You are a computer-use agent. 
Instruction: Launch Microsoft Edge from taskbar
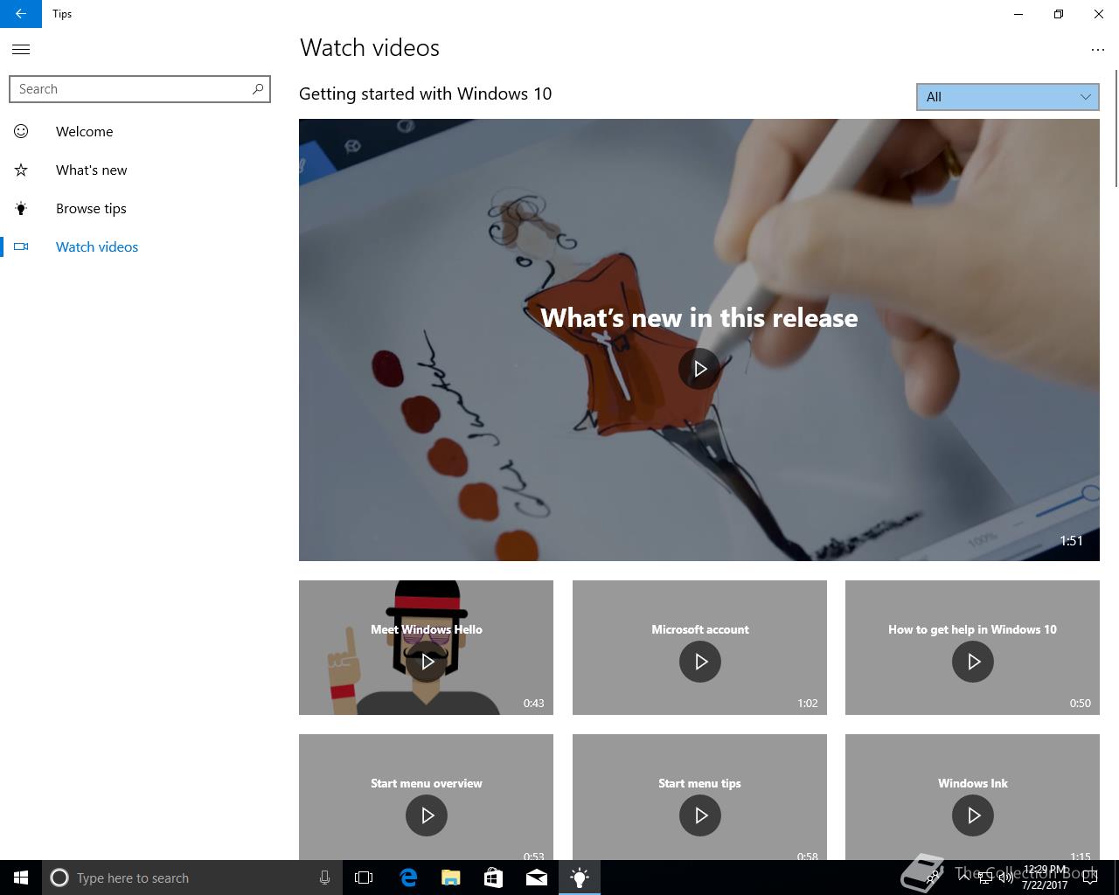click(408, 878)
